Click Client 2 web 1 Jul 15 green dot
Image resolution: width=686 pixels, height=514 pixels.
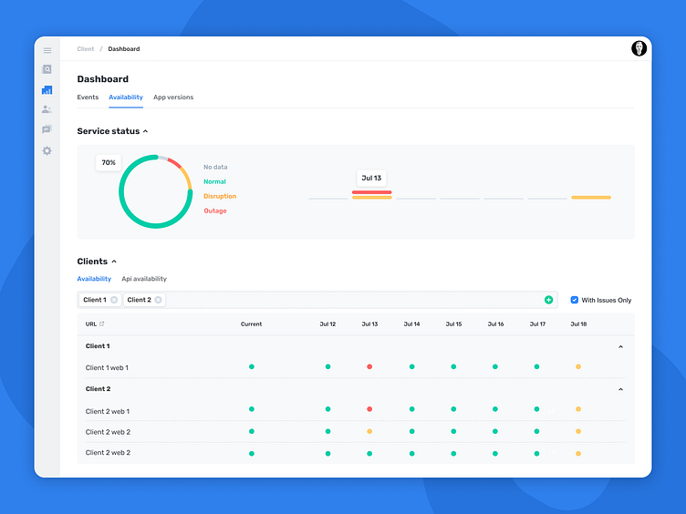[x=453, y=409]
